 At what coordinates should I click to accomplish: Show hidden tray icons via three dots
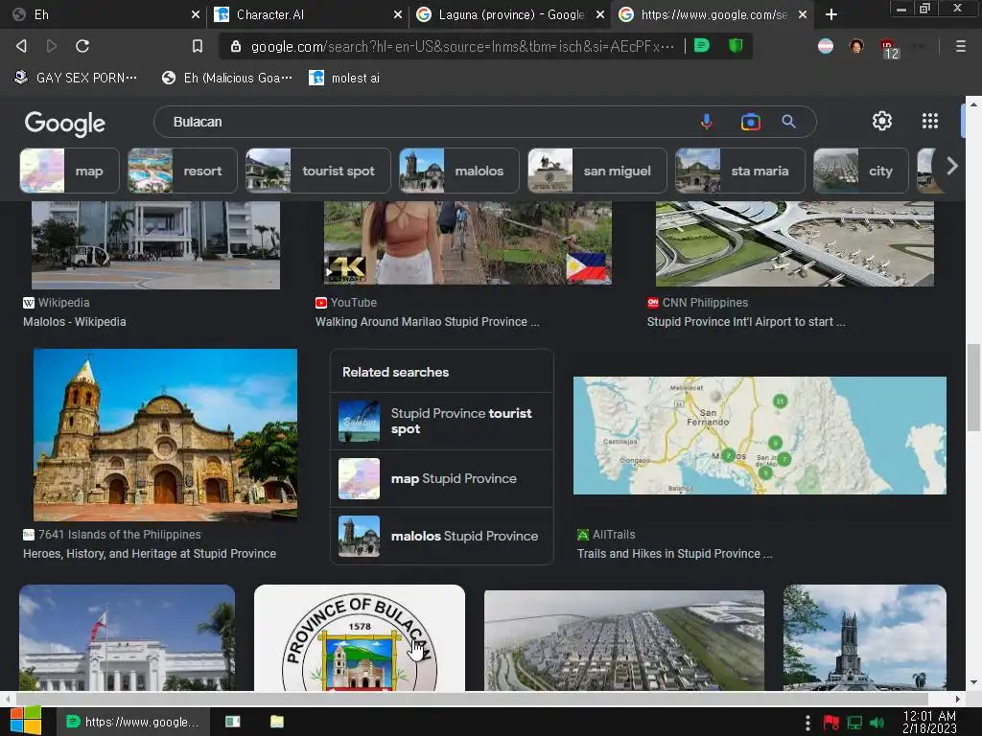pyautogui.click(x=807, y=723)
